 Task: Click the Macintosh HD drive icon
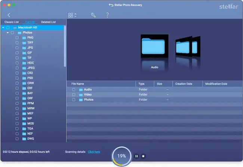pos(15,28)
